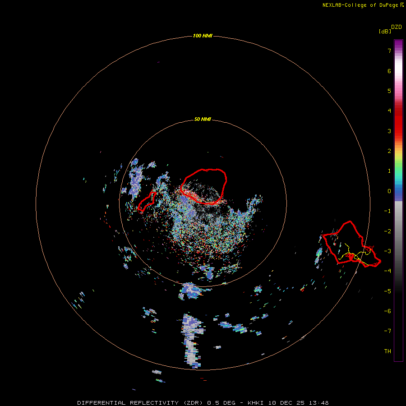Click the -2 value on the color scale
This screenshot has height=406, width=406.
(388, 231)
